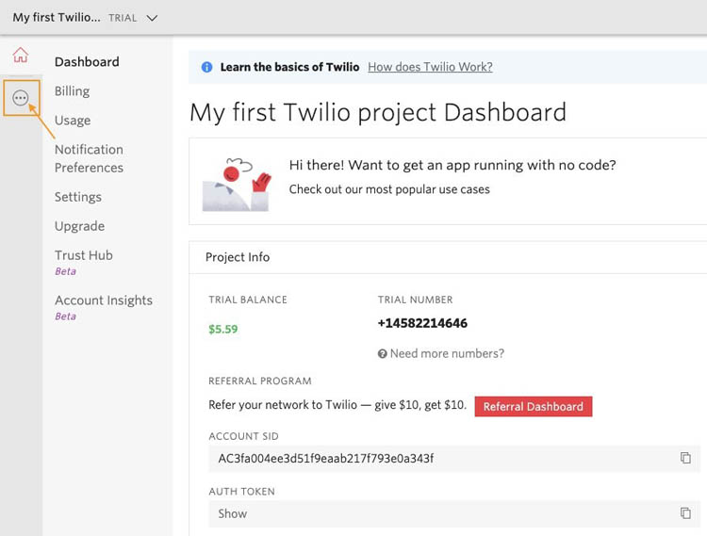
Task: Copy the Account SID value
Action: (685, 458)
